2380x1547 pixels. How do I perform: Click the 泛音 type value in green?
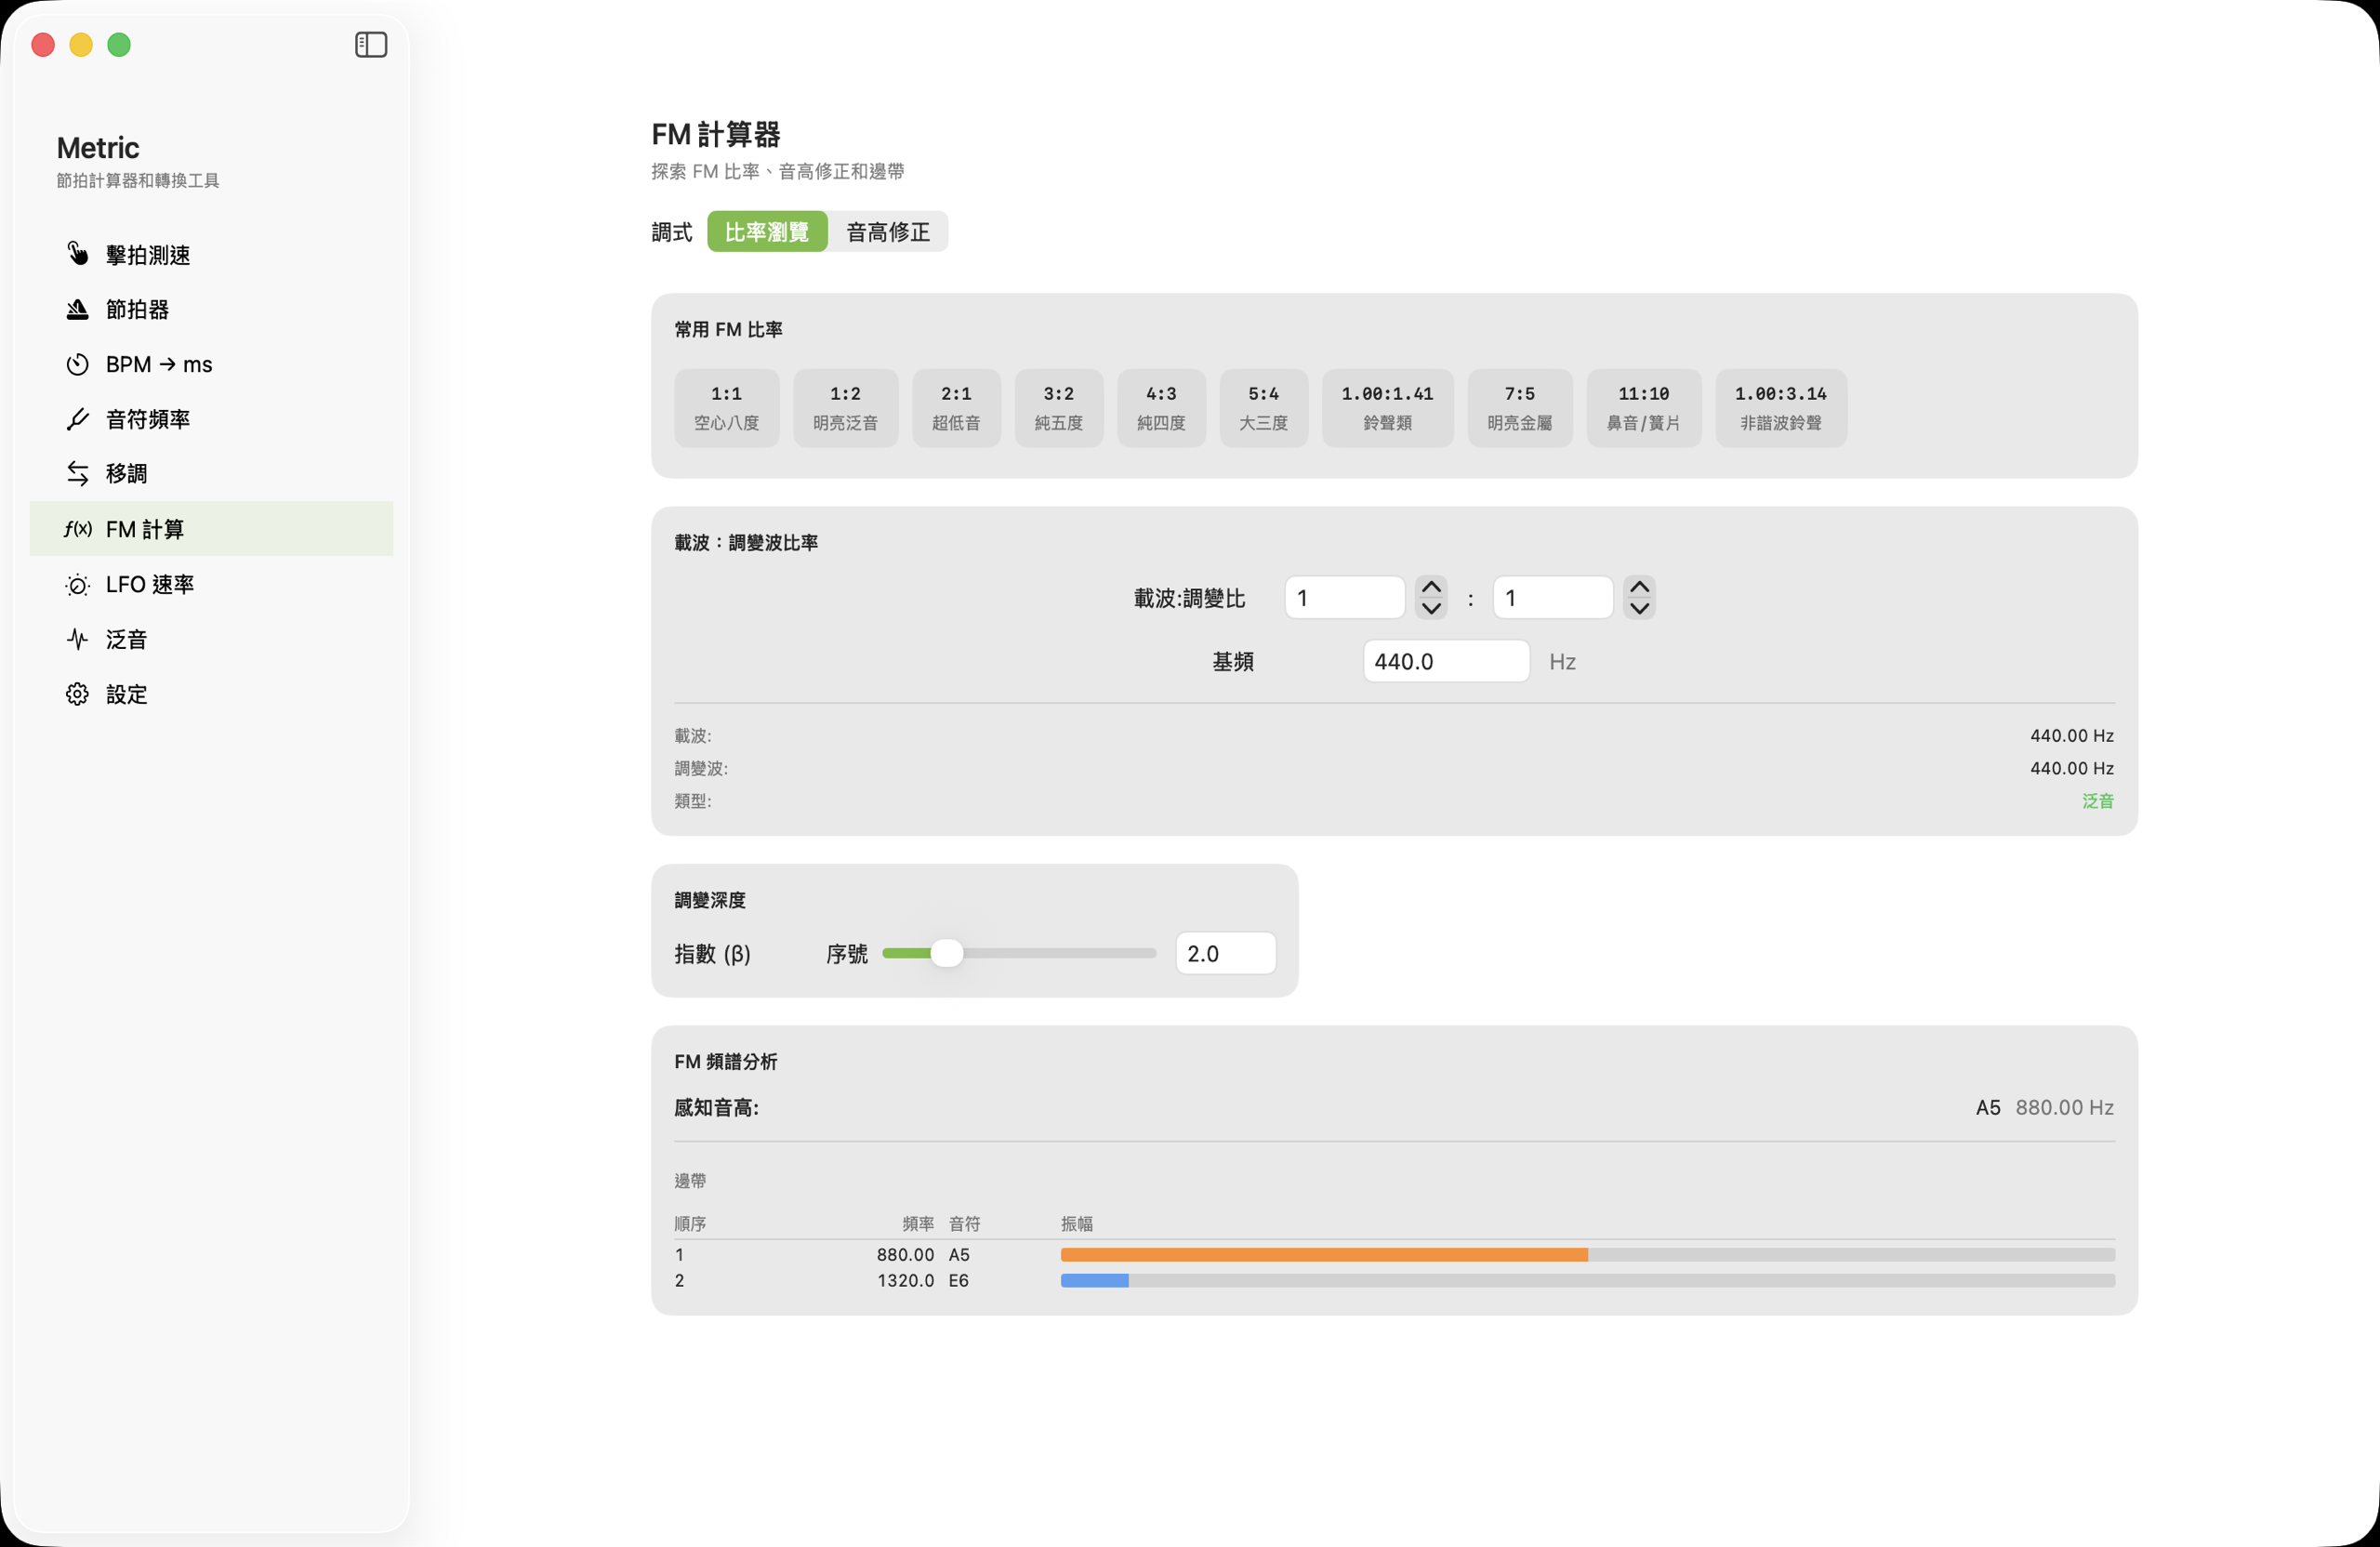click(x=2098, y=801)
